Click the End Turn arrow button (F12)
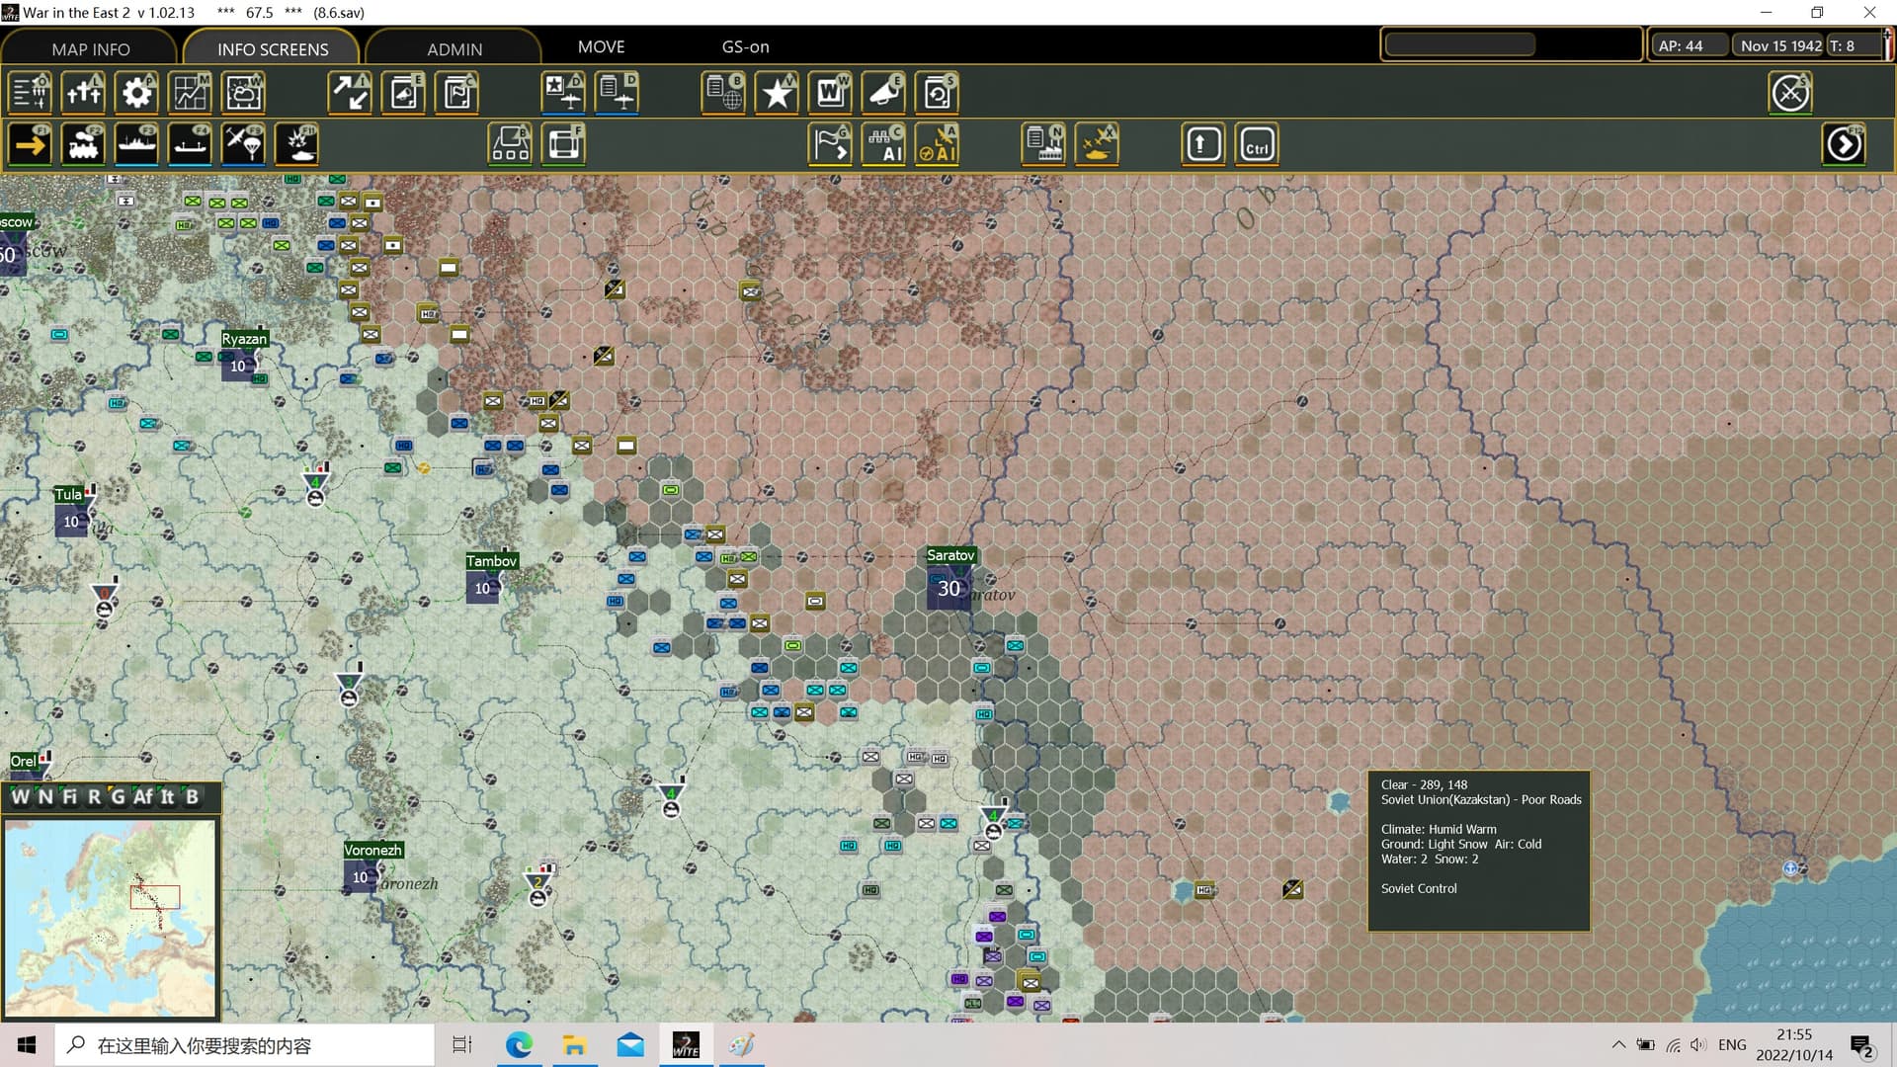This screenshot has width=1897, height=1067. pyautogui.click(x=1844, y=144)
